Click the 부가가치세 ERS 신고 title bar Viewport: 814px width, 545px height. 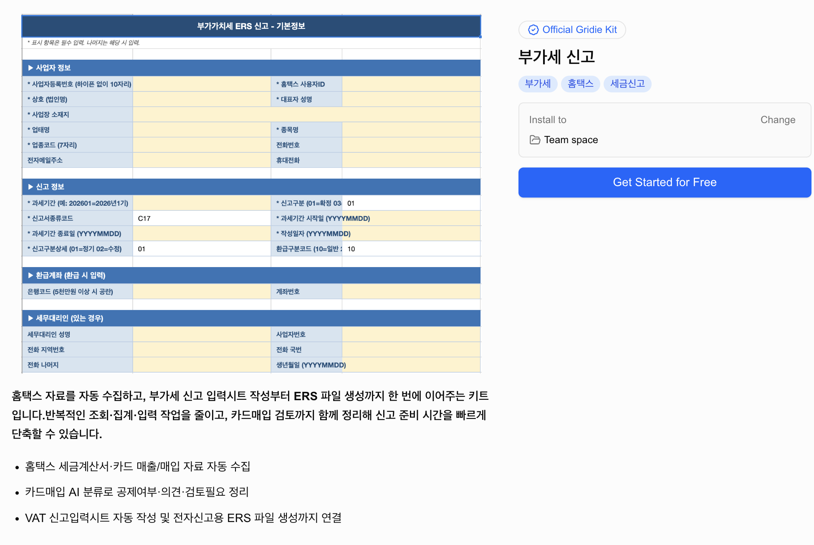[x=251, y=26]
